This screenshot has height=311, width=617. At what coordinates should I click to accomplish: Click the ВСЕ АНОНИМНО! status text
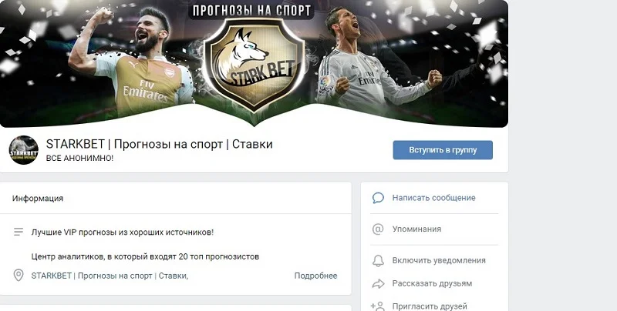(x=80, y=159)
